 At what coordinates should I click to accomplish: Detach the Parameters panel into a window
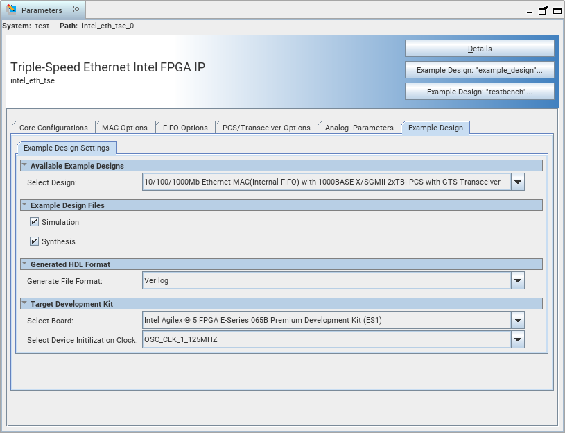543,10
